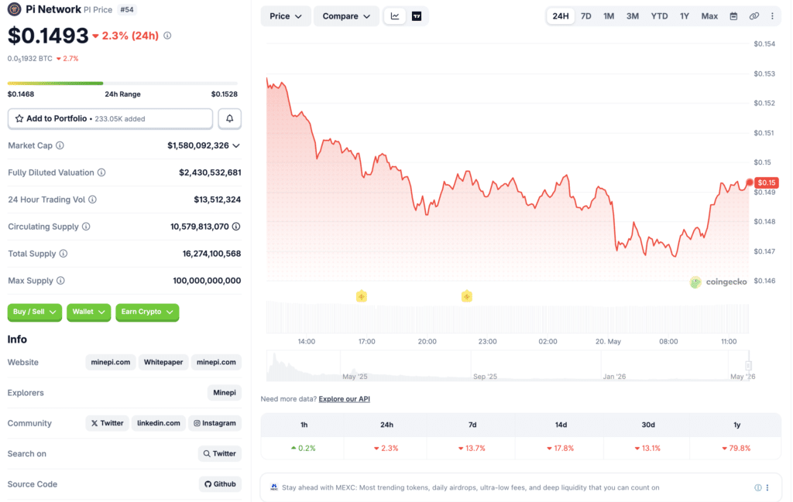Image resolution: width=793 pixels, height=502 pixels.
Task: Open the linkedin.com community link
Action: tap(158, 423)
